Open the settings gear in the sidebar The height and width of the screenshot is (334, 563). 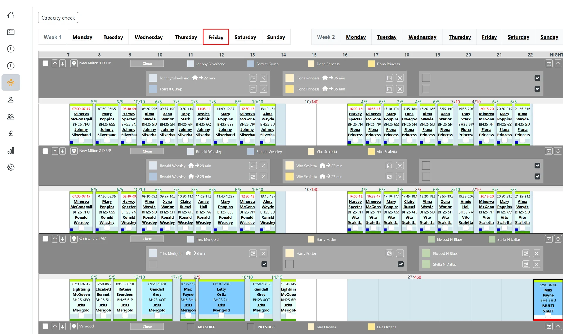tap(11, 167)
